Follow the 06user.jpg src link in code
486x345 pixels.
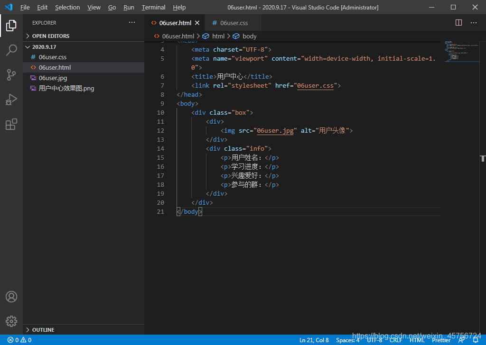275,131
